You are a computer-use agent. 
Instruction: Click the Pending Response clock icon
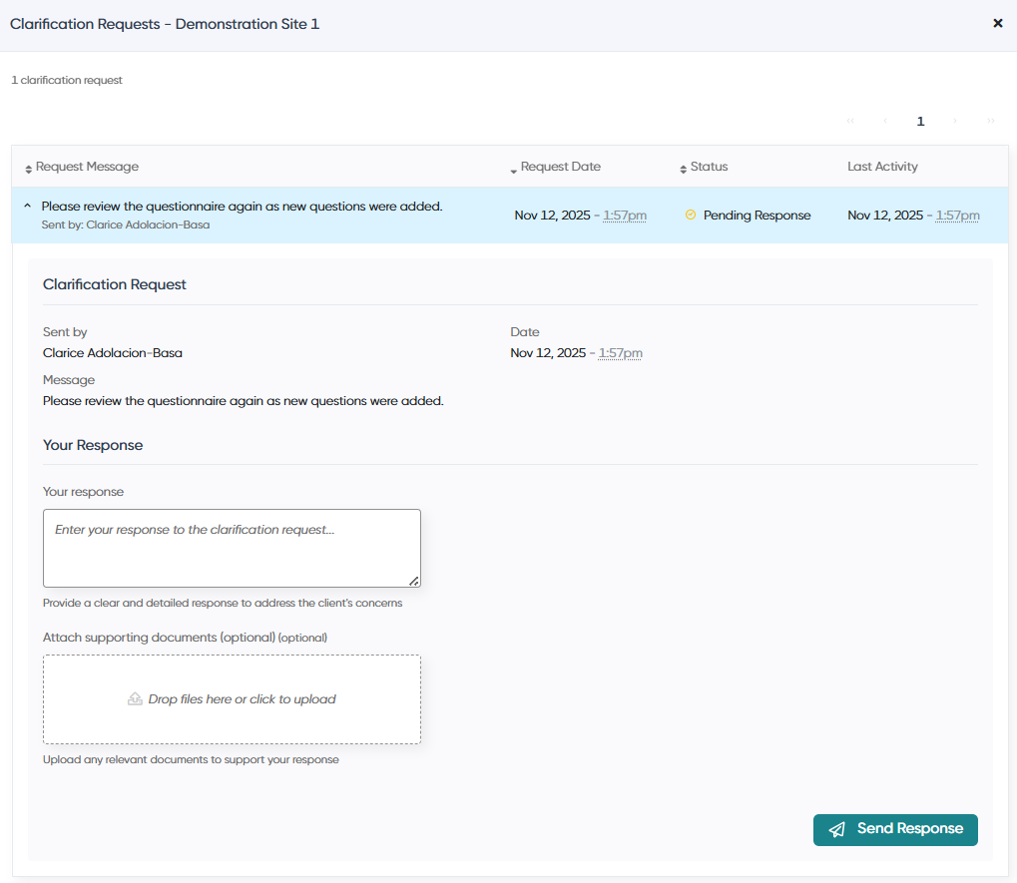(x=690, y=215)
